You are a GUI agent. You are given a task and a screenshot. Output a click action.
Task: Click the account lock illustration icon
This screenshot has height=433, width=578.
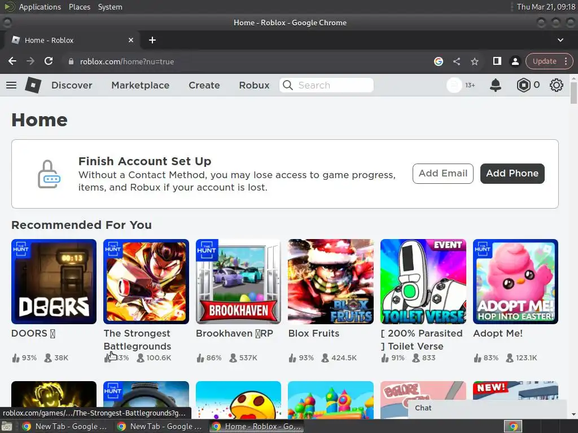coord(49,174)
